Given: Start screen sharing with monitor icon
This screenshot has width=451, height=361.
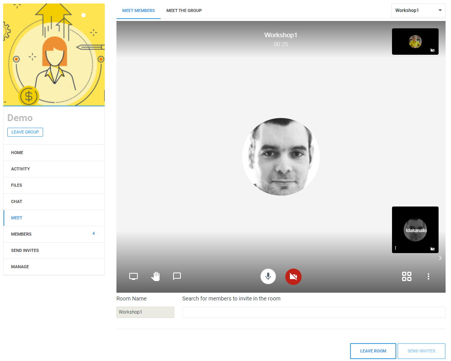Looking at the screenshot, I should tap(134, 276).
